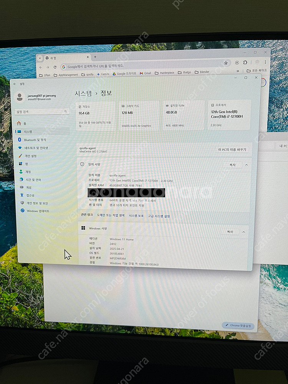Click the Windows Update circular arrows icon
This screenshot has height=384, width=288.
coord(23,211)
